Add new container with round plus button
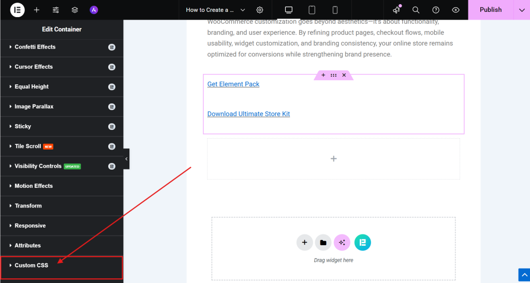Viewport: 530px width, 283px height. coord(304,243)
